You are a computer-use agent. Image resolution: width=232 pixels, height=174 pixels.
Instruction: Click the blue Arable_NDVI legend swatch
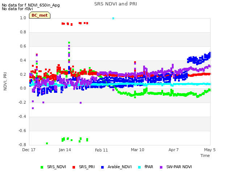[x=102, y=167]
